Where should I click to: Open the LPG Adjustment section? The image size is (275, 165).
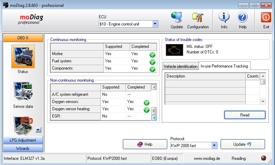point(23,140)
